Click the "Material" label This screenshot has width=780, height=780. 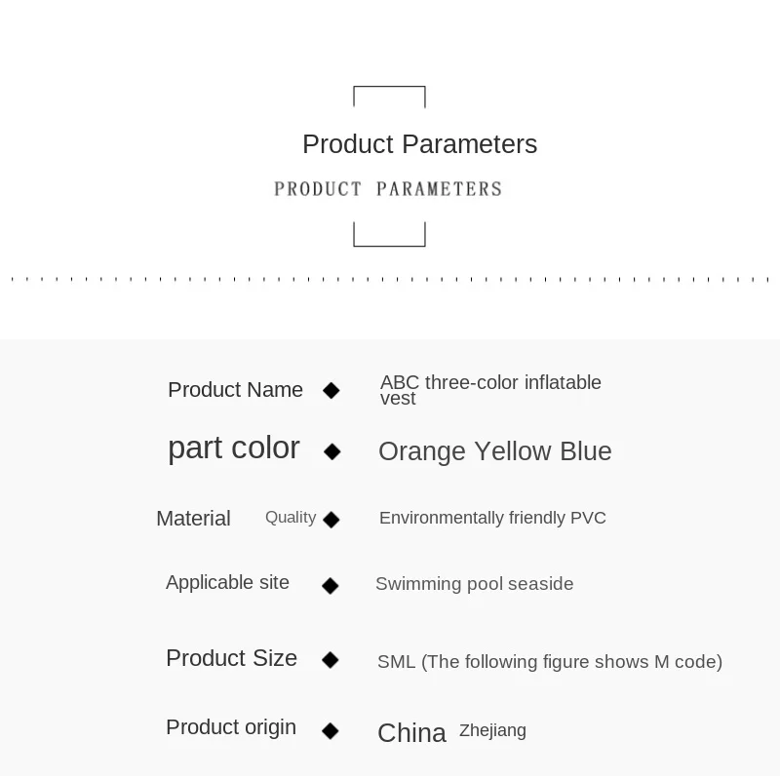[x=193, y=519]
